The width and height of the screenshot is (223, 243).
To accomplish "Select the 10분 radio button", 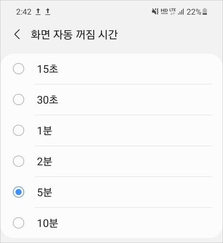I will (19, 223).
